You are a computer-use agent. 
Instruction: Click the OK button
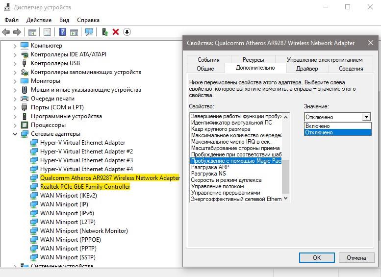click(x=317, y=257)
